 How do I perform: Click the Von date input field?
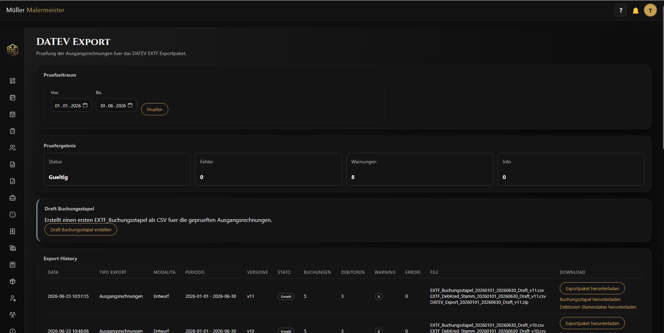pyautogui.click(x=71, y=105)
